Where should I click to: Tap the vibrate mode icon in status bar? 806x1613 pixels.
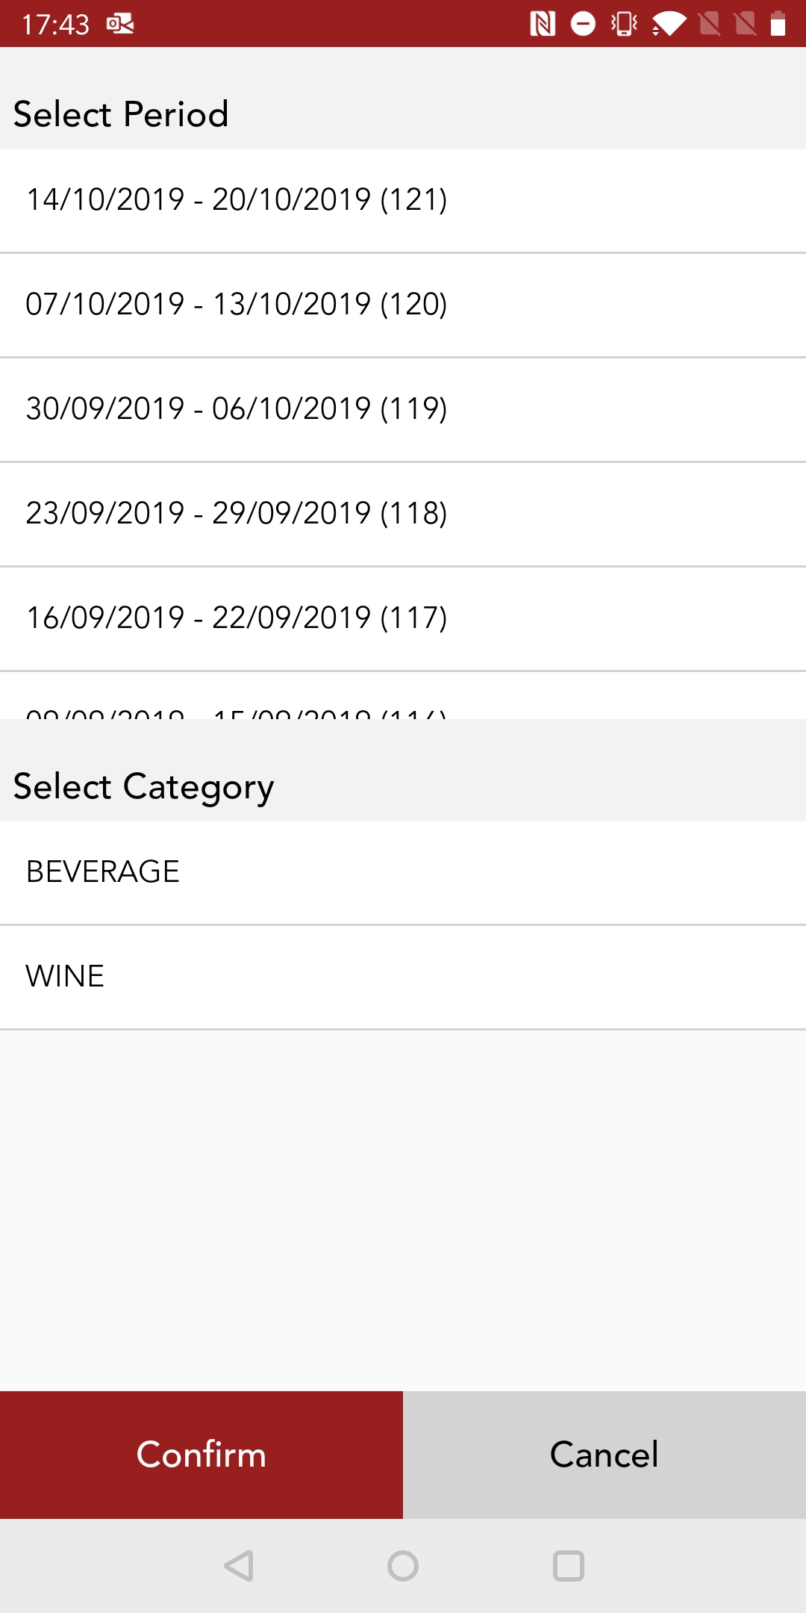tap(624, 24)
